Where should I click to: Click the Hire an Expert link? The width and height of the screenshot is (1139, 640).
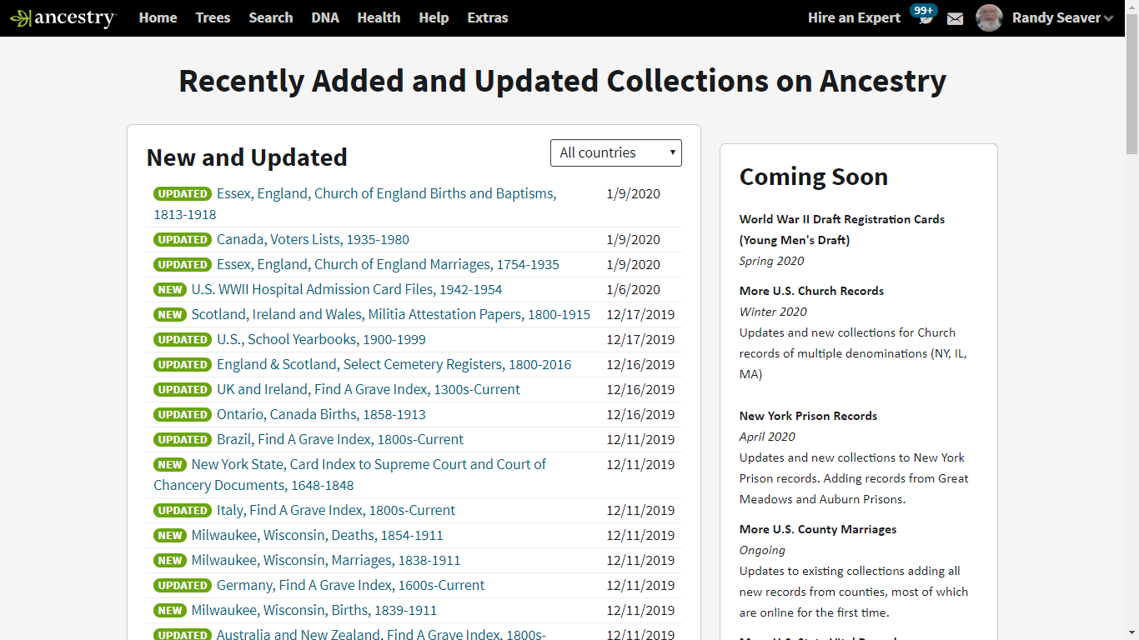click(x=854, y=17)
